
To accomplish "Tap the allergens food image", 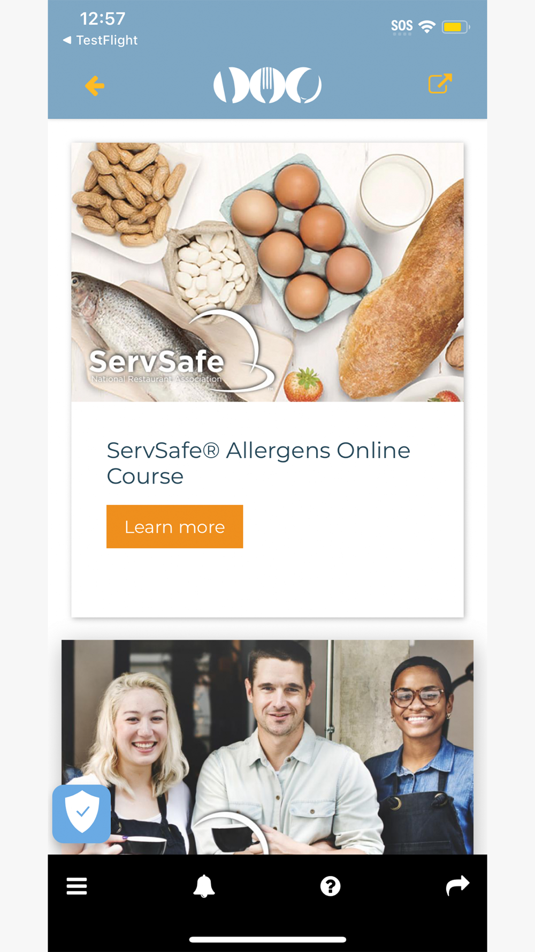I will pyautogui.click(x=267, y=272).
